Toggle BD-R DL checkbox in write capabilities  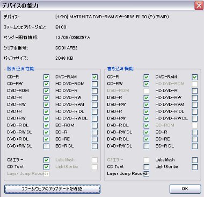[195, 146]
